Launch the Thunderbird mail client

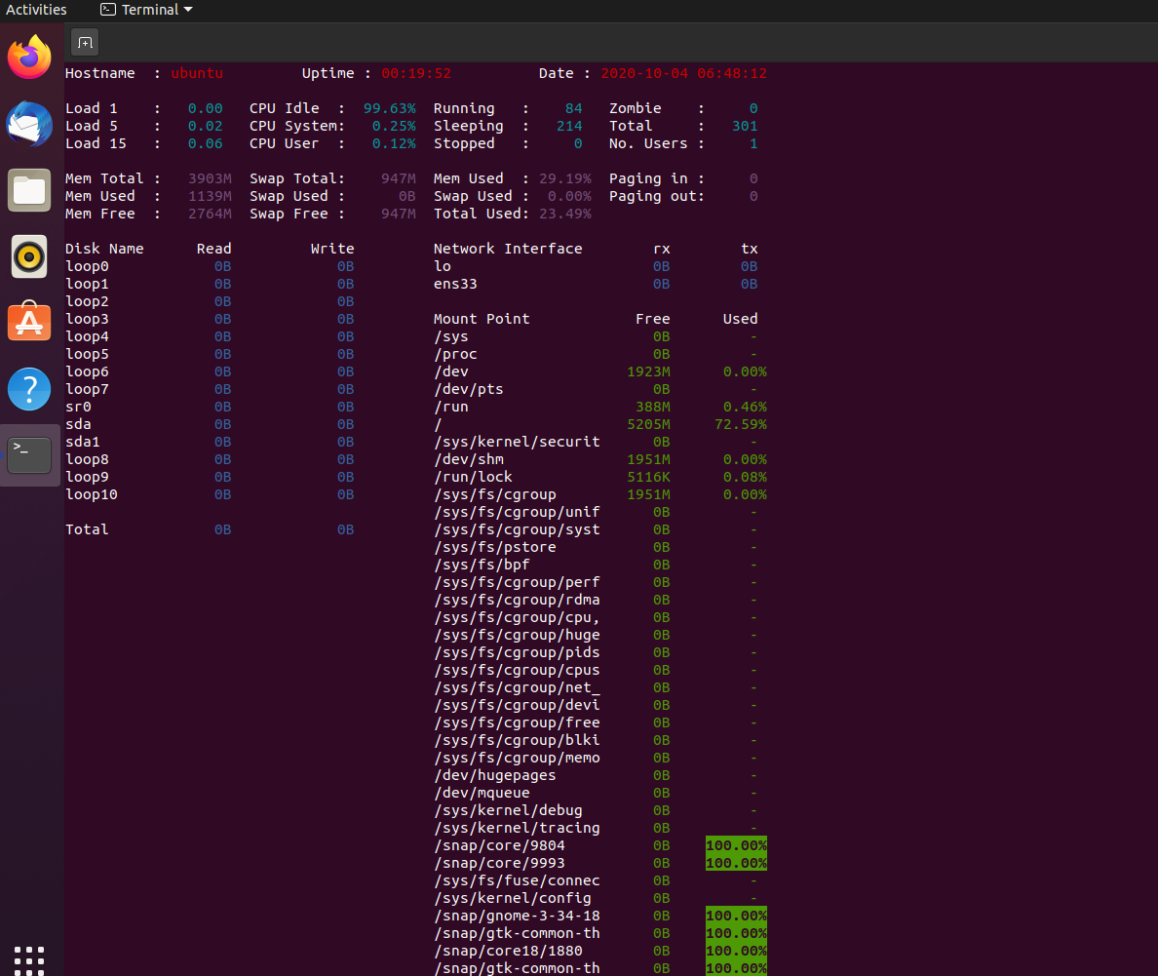(x=29, y=124)
